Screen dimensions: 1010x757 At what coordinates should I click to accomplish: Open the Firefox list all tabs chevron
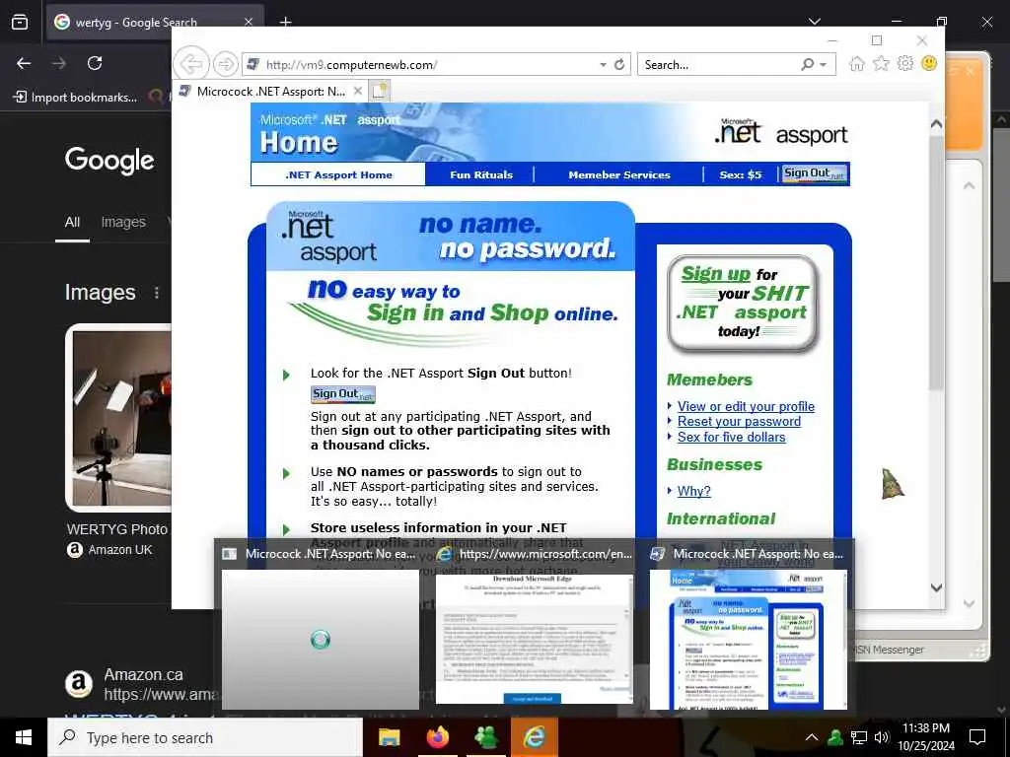(814, 22)
